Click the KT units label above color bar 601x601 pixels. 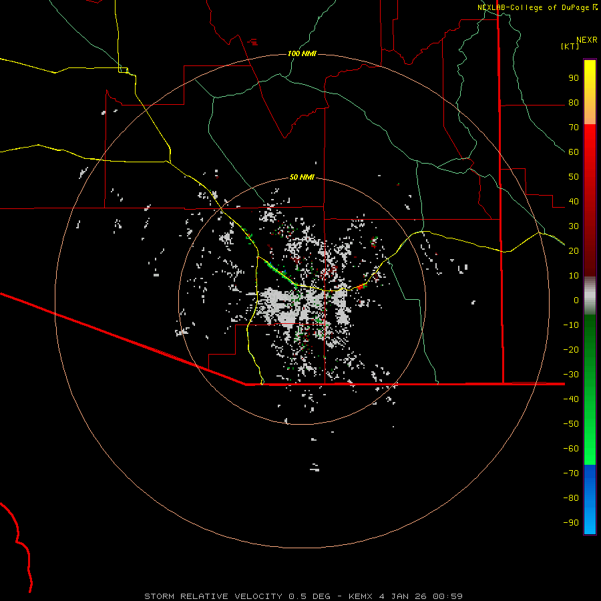coord(570,46)
